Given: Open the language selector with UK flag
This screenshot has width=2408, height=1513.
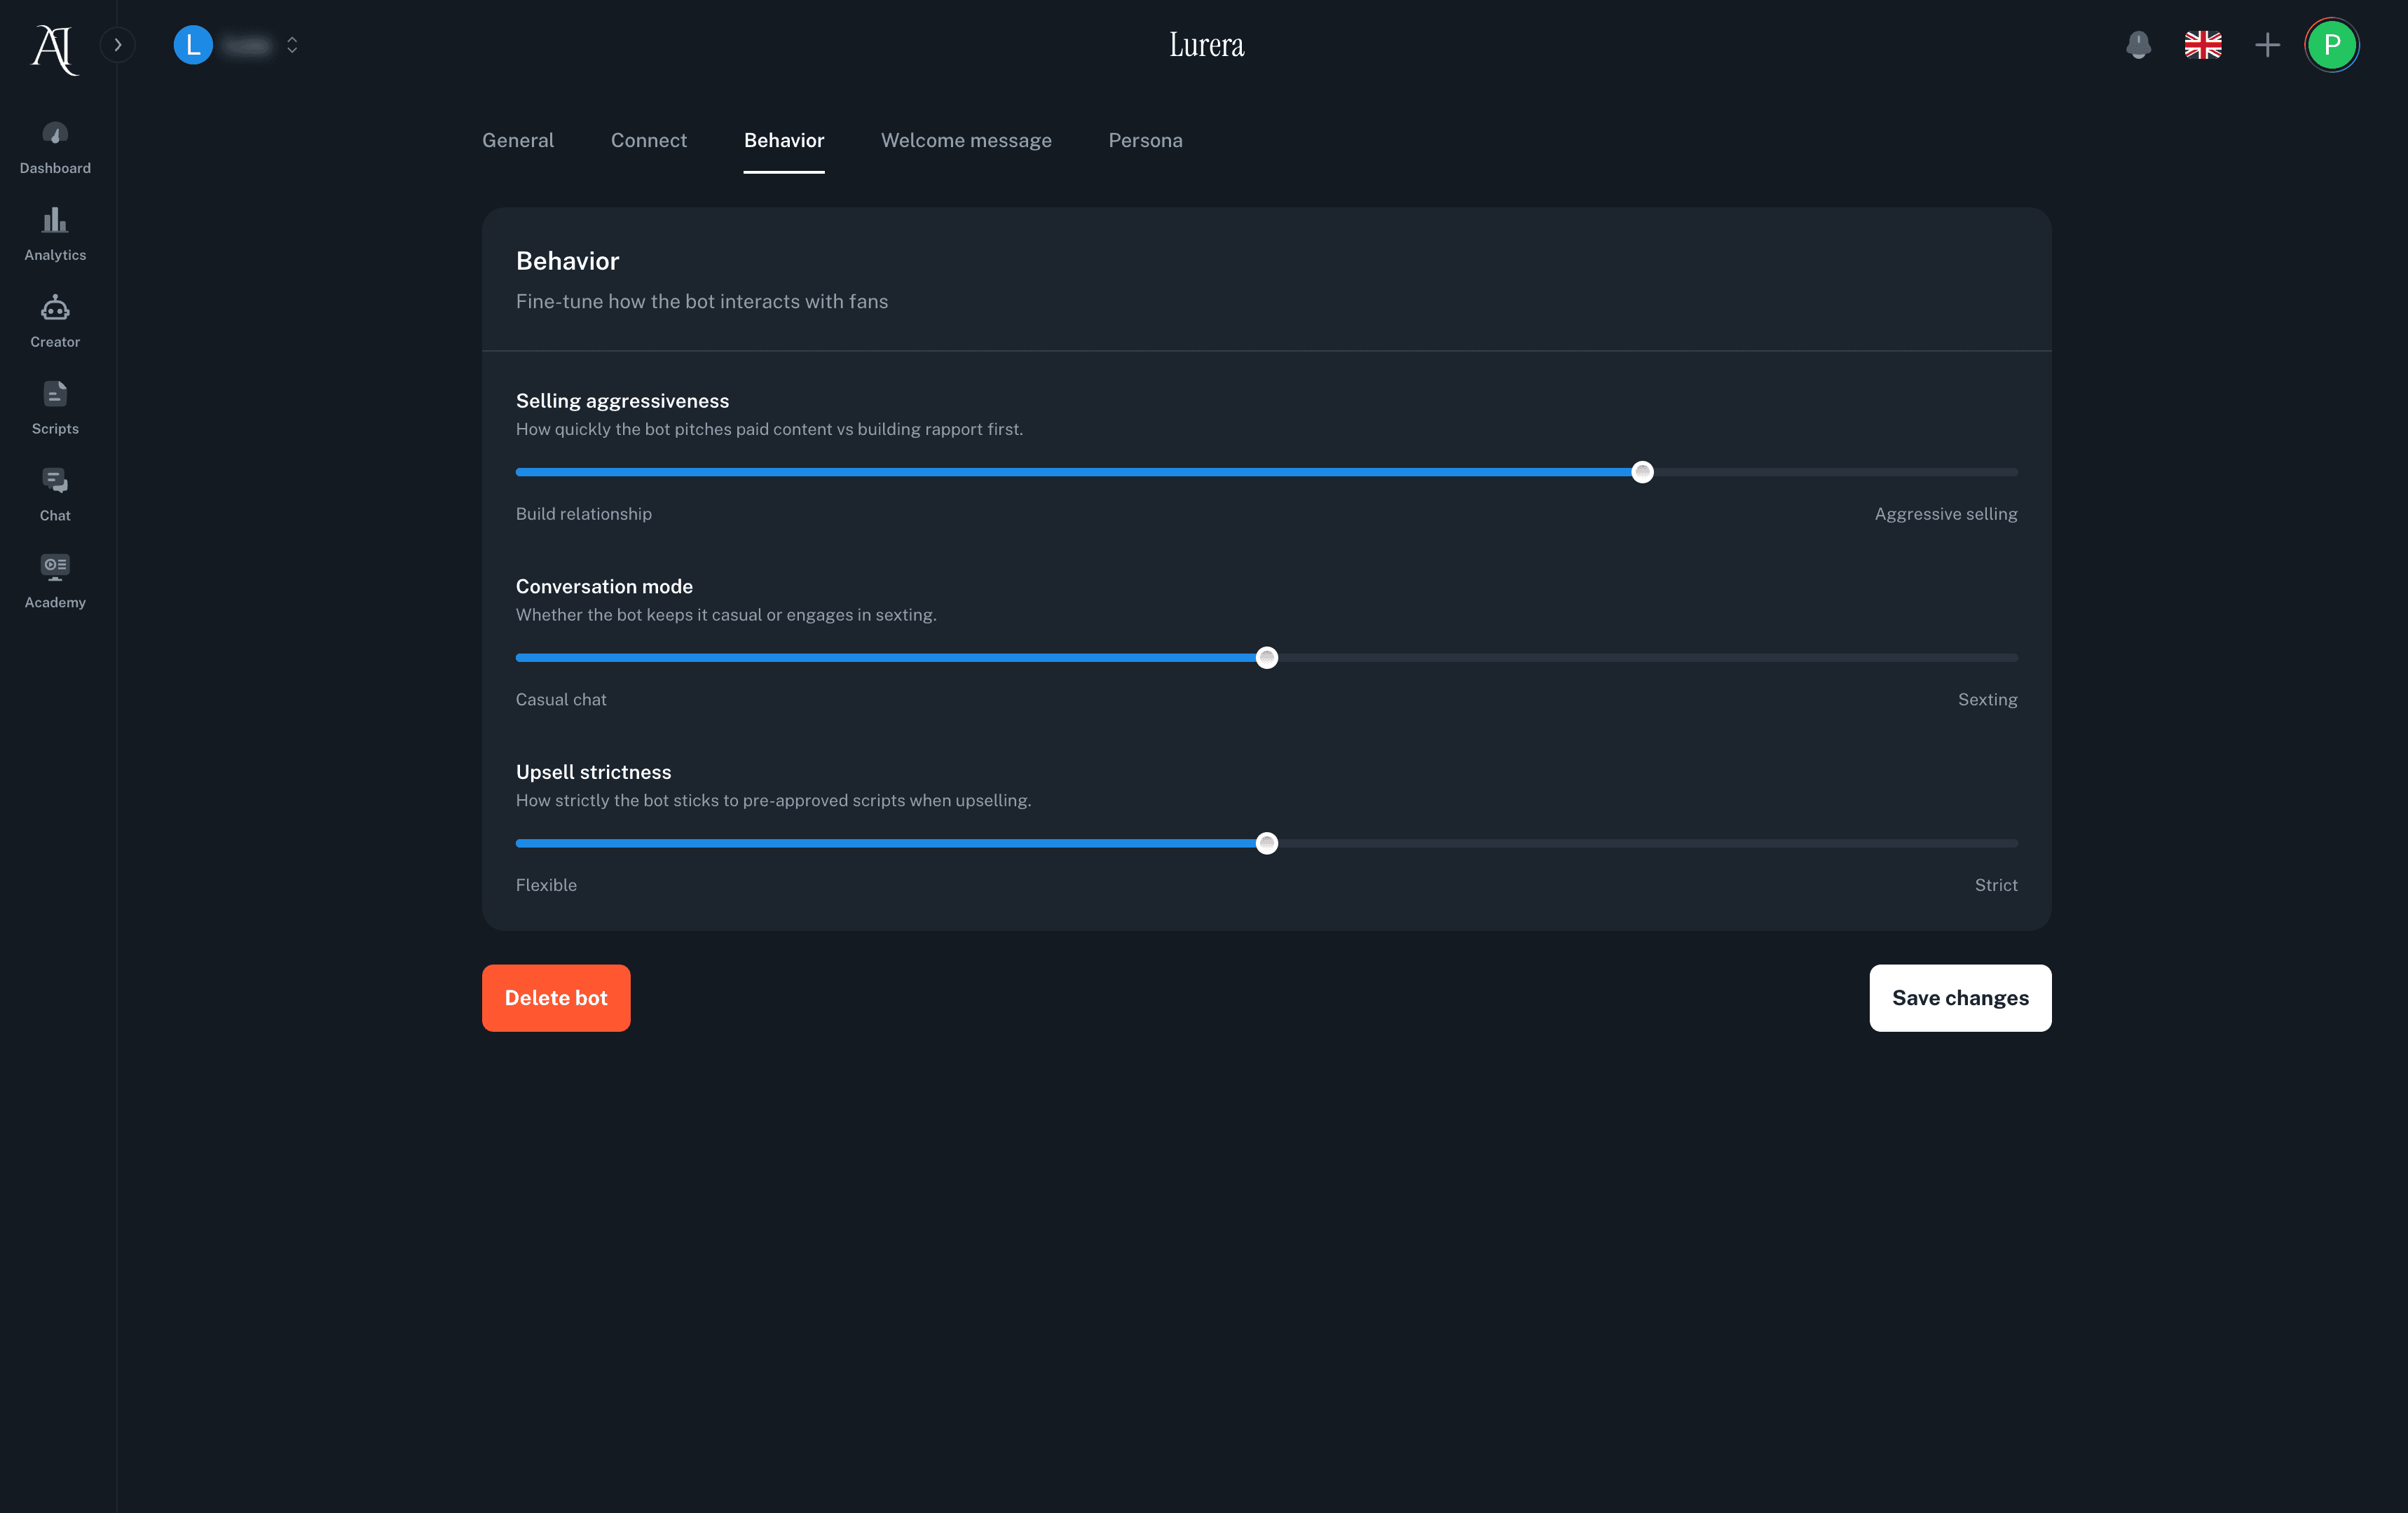Looking at the screenshot, I should pos(2203,45).
